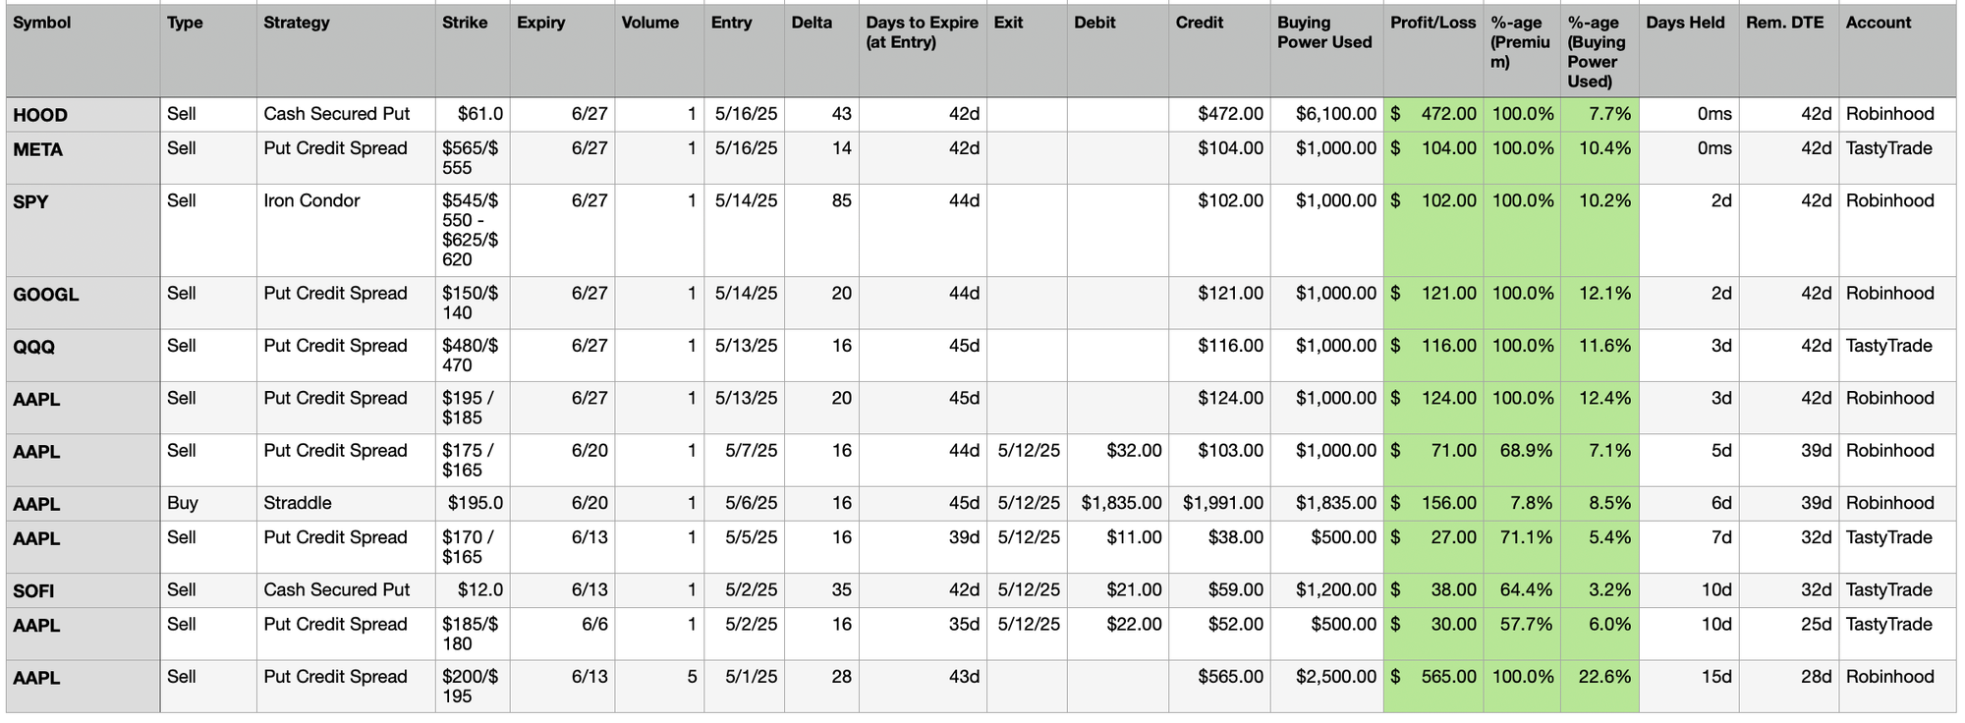Select the Strategy column header
Screen dimensions: 1965x723
pos(346,50)
